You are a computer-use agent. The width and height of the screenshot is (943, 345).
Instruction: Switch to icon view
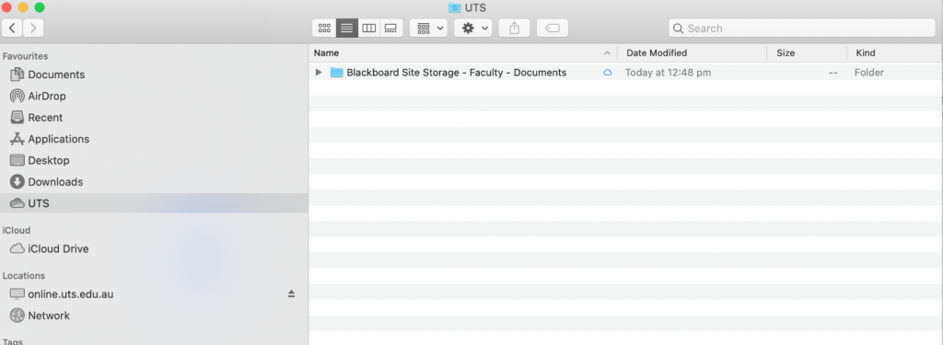324,29
